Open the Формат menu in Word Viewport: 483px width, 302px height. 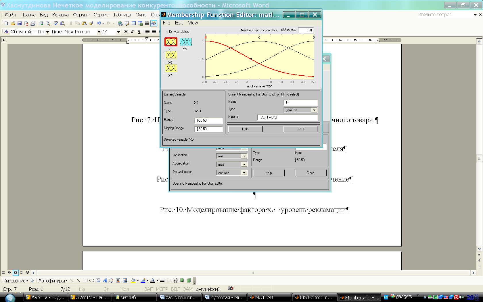81,15
